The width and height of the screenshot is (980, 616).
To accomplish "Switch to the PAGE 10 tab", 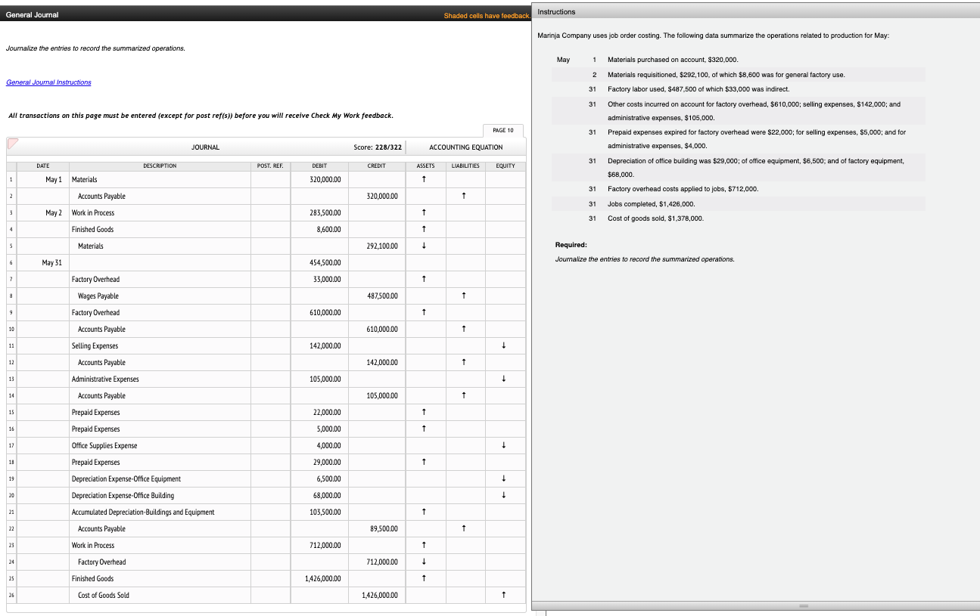I will 503,130.
